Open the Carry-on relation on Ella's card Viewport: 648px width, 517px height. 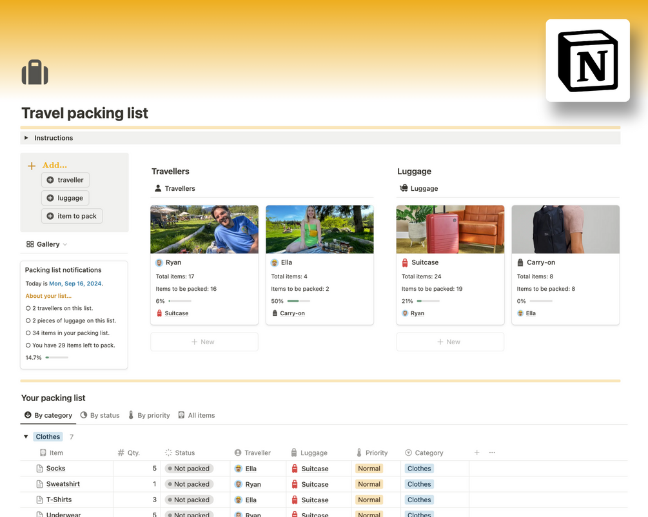288,313
